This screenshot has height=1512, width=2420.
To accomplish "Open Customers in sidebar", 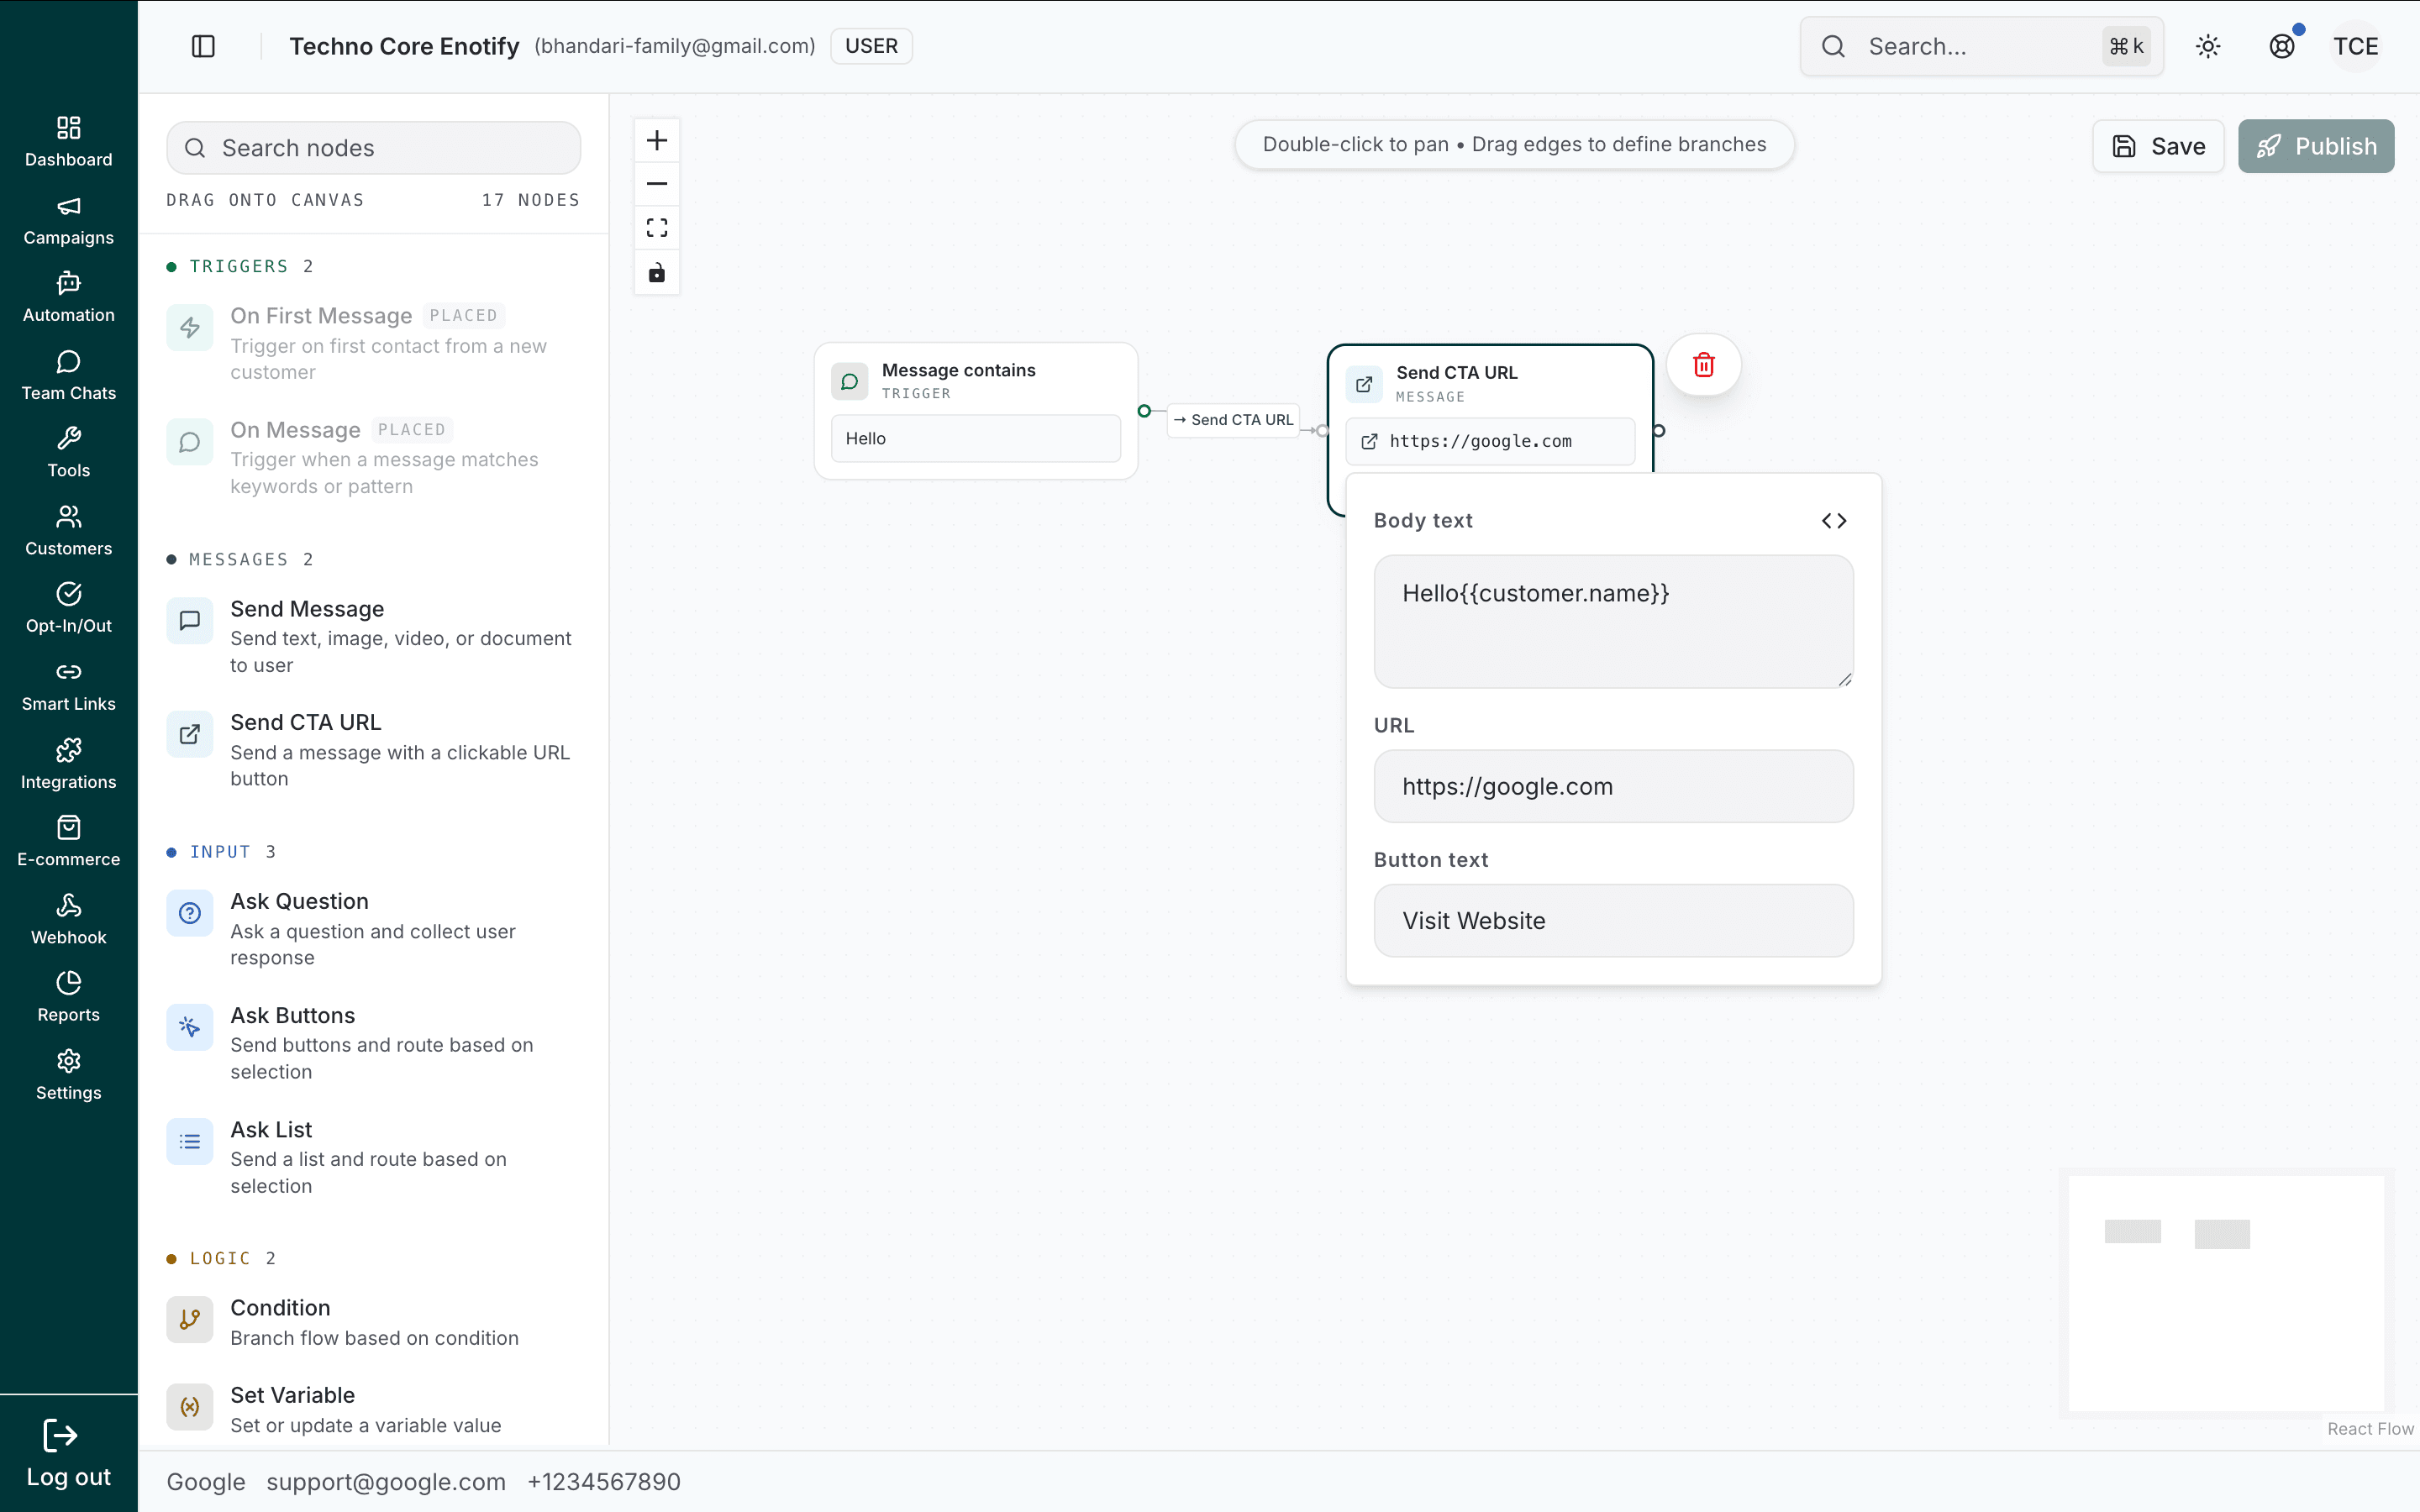I will pyautogui.click(x=68, y=530).
